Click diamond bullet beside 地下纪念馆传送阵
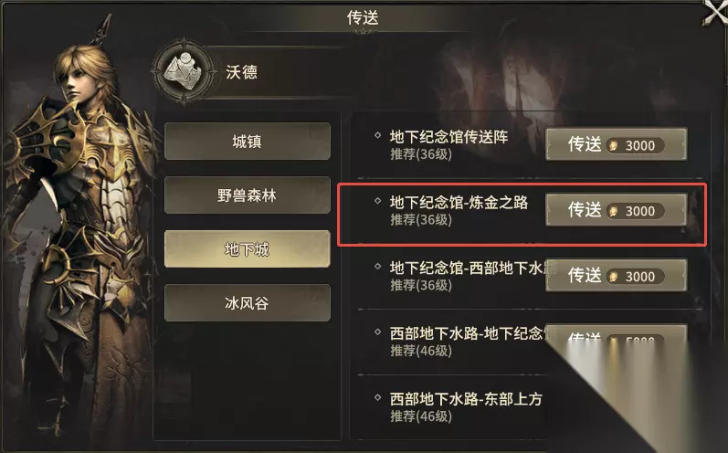The width and height of the screenshot is (728, 453). click(377, 135)
